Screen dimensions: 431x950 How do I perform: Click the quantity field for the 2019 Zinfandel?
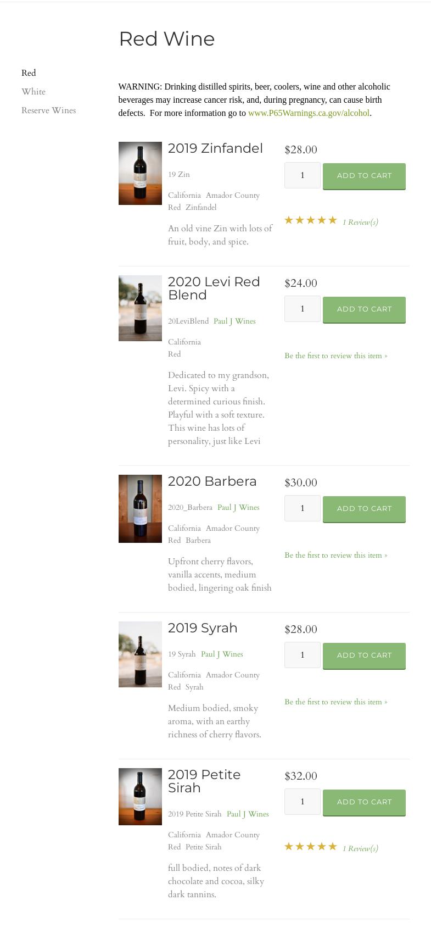coord(303,175)
